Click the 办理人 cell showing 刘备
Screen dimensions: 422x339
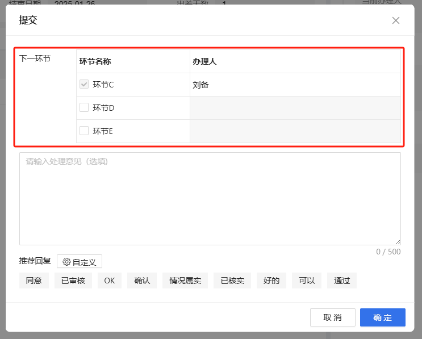point(295,85)
